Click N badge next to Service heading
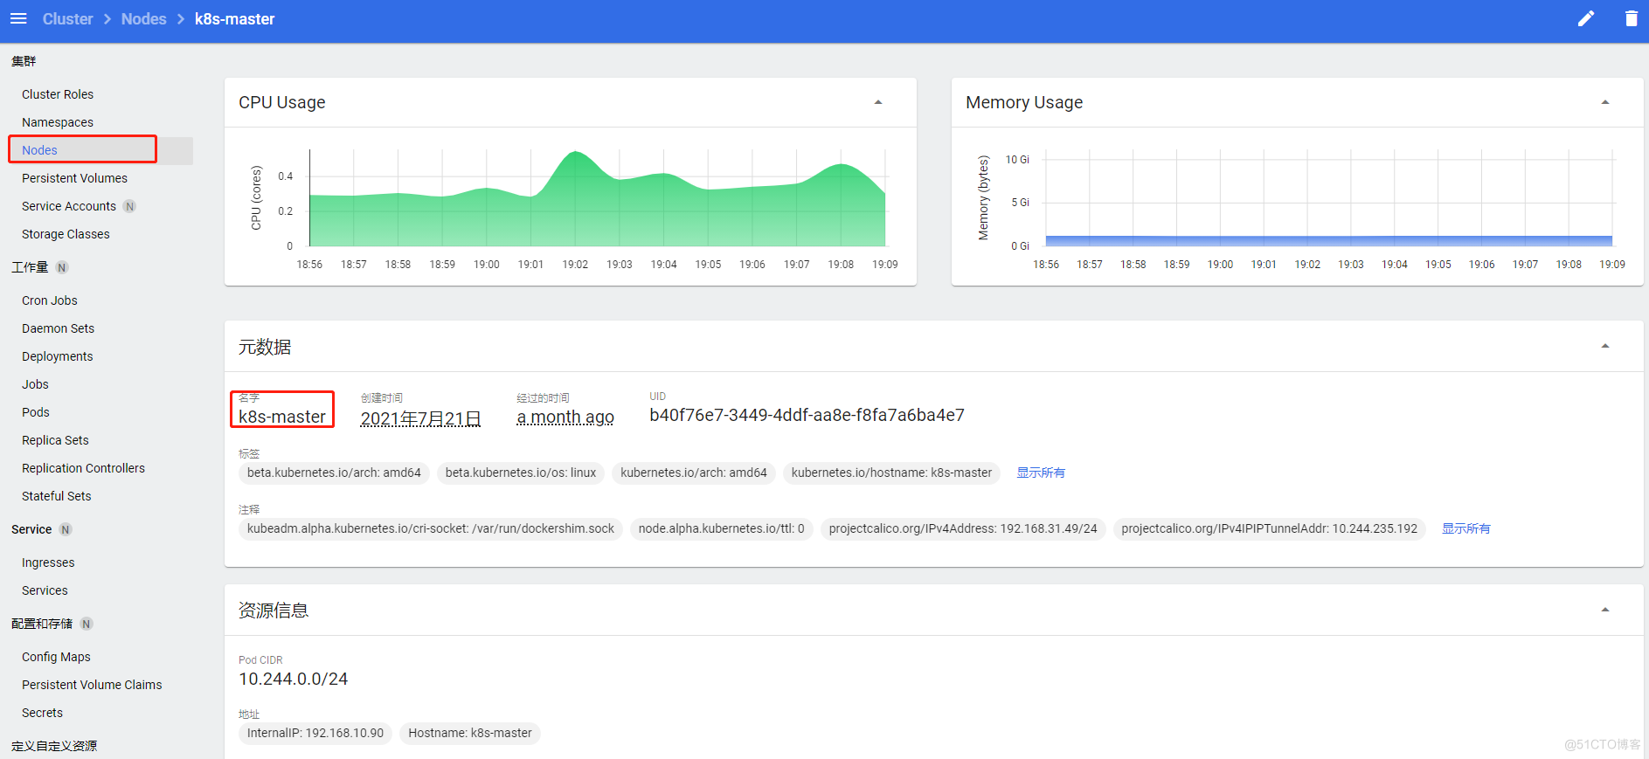The width and height of the screenshot is (1649, 759). click(66, 529)
